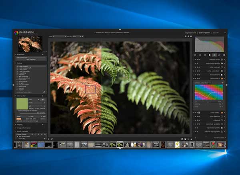The height and width of the screenshot is (175, 240).
Task: Toggle the output color profile module switch
Action: tap(222, 63)
